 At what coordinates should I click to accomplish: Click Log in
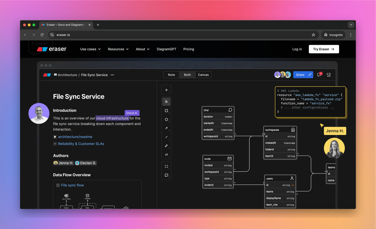pos(297,49)
